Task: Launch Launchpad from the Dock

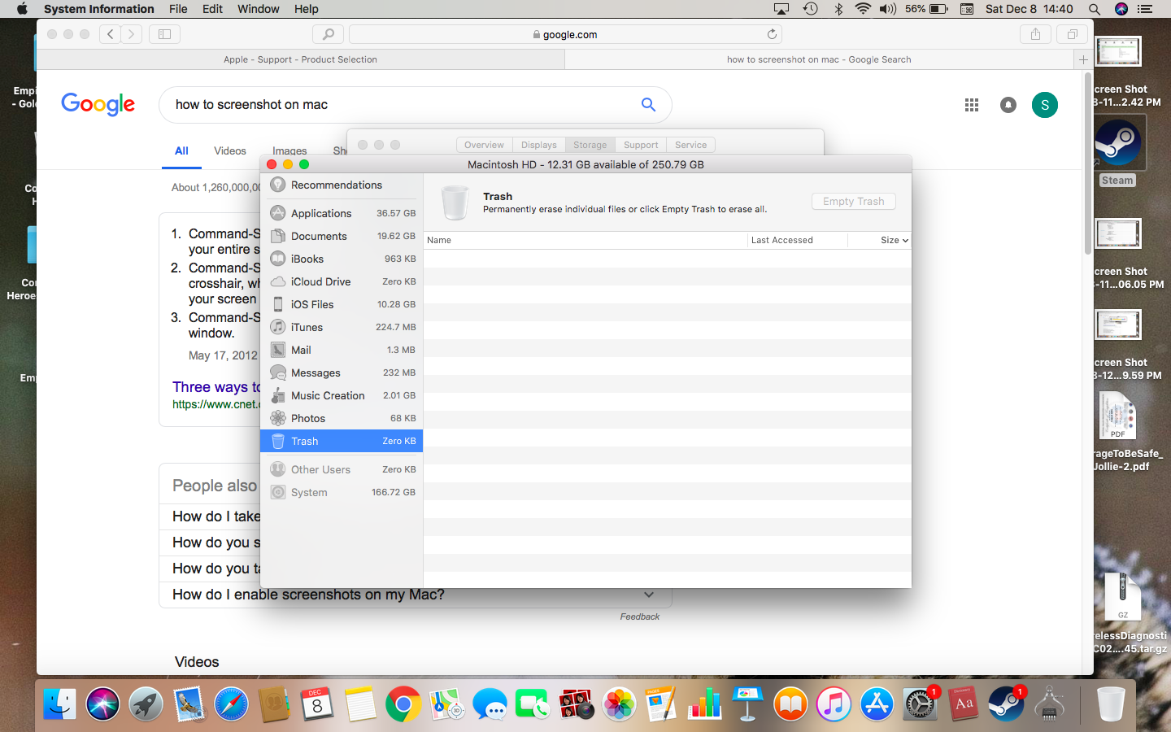Action: click(146, 704)
